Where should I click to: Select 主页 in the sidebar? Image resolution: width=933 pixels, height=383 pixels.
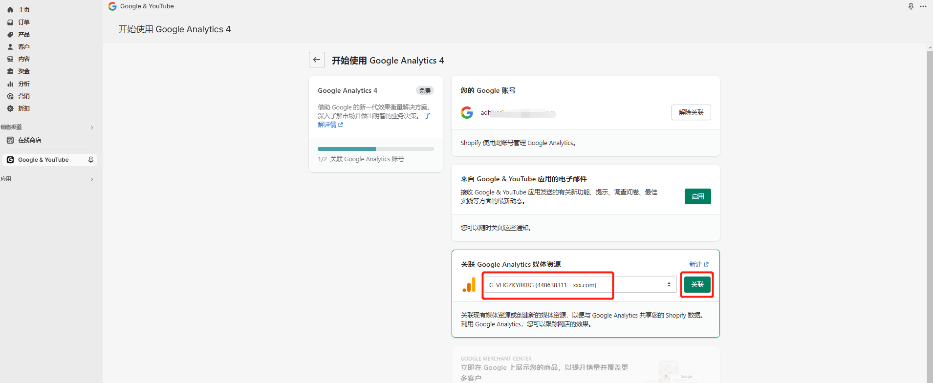24,10
